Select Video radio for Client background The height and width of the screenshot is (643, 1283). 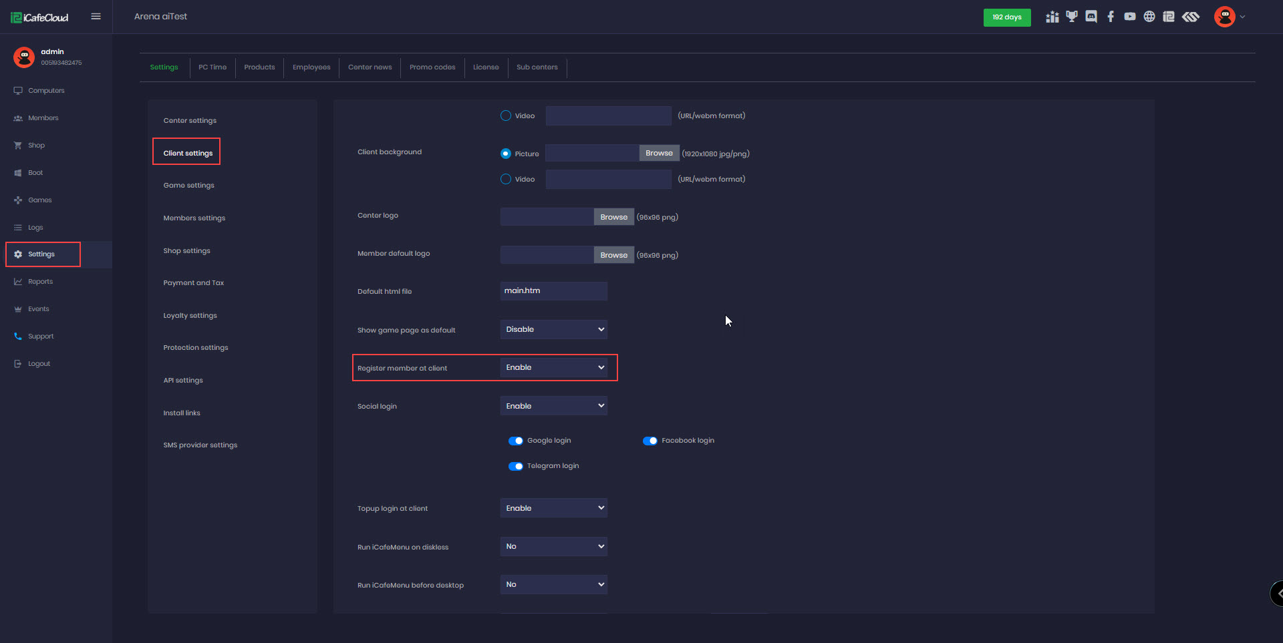(506, 179)
